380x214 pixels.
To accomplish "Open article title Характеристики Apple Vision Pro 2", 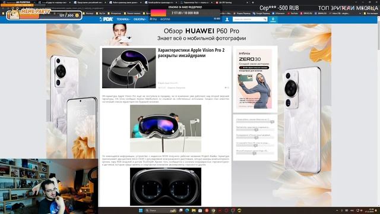I will point(191,53).
